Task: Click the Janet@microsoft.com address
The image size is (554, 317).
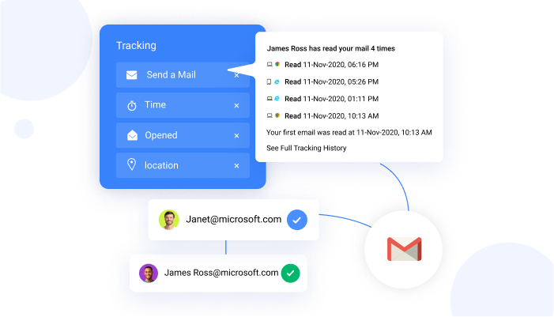Action: (x=234, y=220)
